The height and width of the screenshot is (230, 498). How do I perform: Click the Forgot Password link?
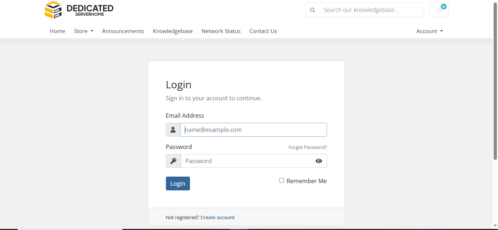click(307, 148)
